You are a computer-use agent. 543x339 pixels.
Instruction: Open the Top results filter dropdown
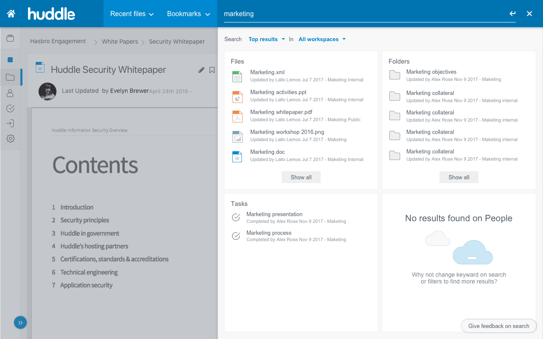[x=267, y=39]
